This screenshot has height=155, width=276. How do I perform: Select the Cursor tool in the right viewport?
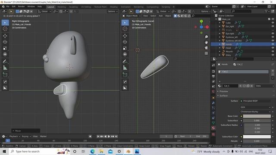[125, 29]
